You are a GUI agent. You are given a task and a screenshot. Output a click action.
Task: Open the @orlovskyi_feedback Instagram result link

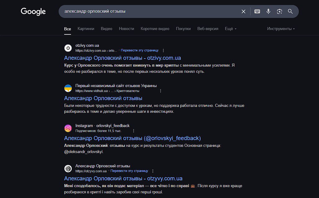pos(132,138)
